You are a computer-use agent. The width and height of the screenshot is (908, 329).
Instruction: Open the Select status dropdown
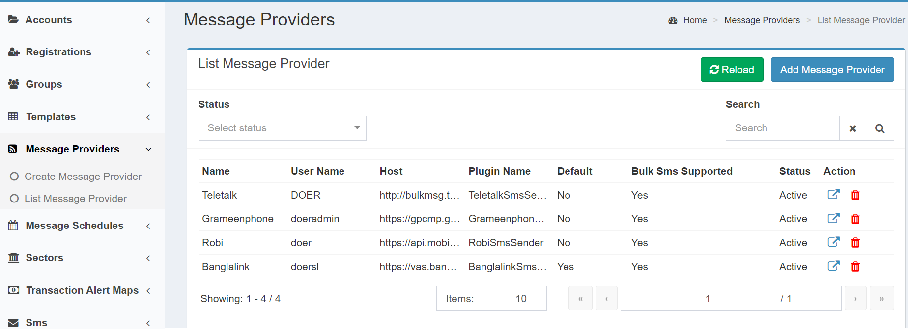[283, 128]
